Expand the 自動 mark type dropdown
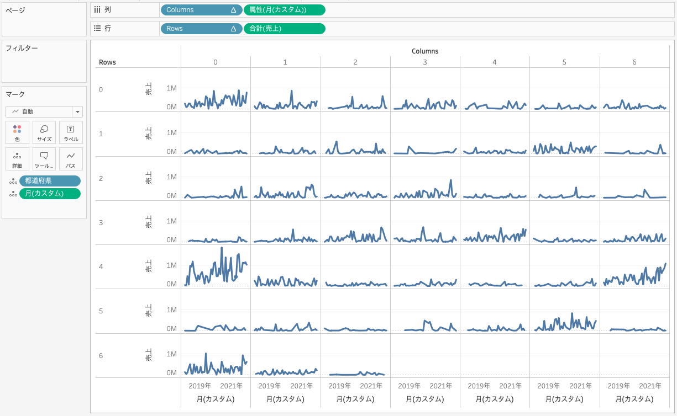 coord(77,111)
